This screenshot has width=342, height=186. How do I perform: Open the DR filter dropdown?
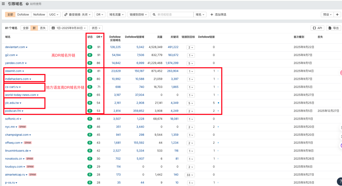[x=100, y=15]
